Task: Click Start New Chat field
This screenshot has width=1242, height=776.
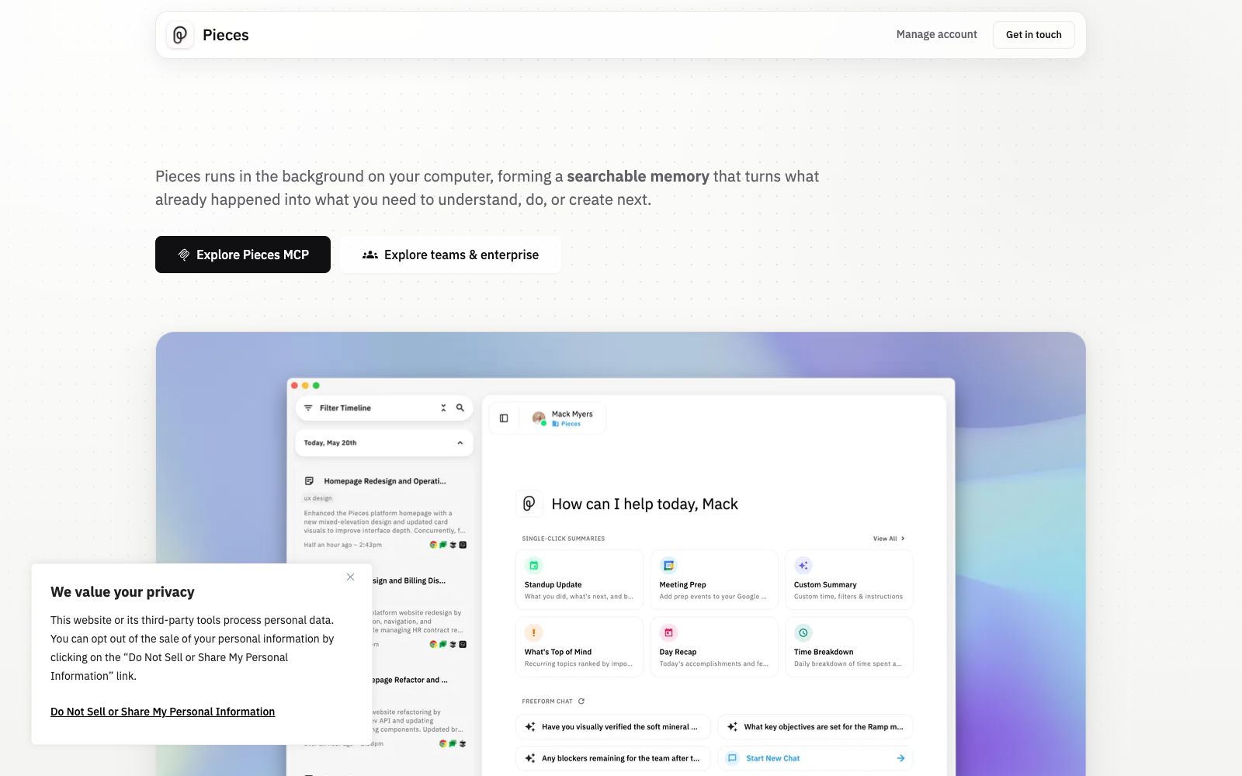Action: pos(815,758)
